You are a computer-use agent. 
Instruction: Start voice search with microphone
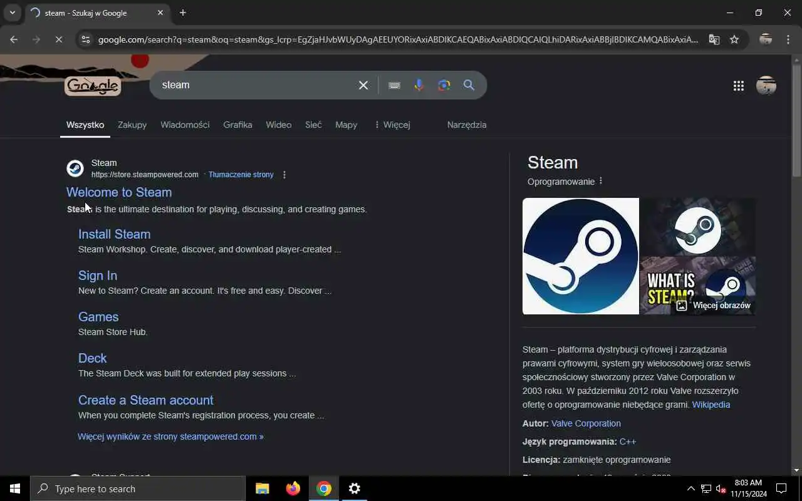point(419,85)
